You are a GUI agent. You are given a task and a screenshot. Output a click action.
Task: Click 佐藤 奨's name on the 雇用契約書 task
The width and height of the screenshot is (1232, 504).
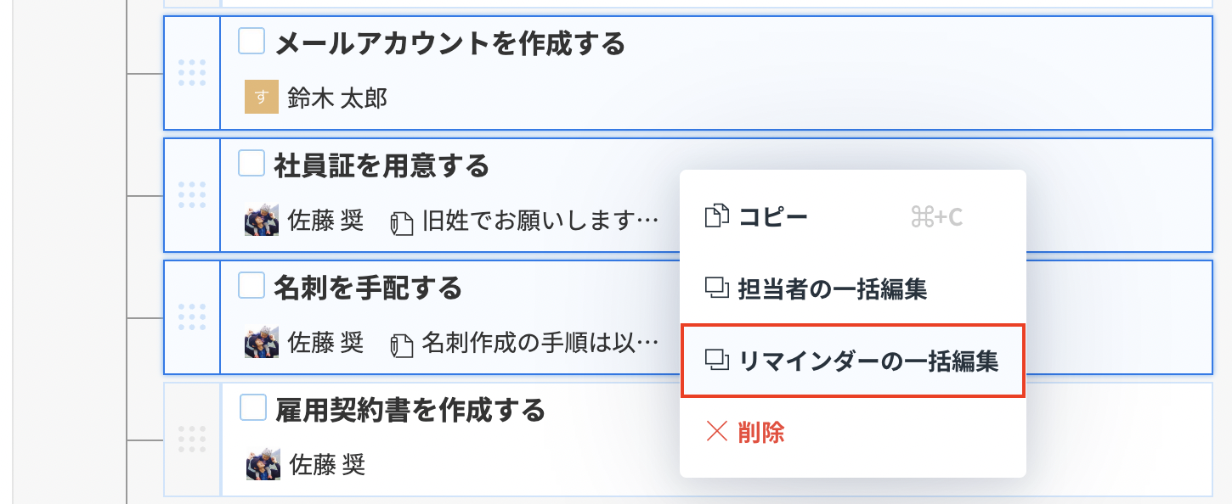[327, 462]
